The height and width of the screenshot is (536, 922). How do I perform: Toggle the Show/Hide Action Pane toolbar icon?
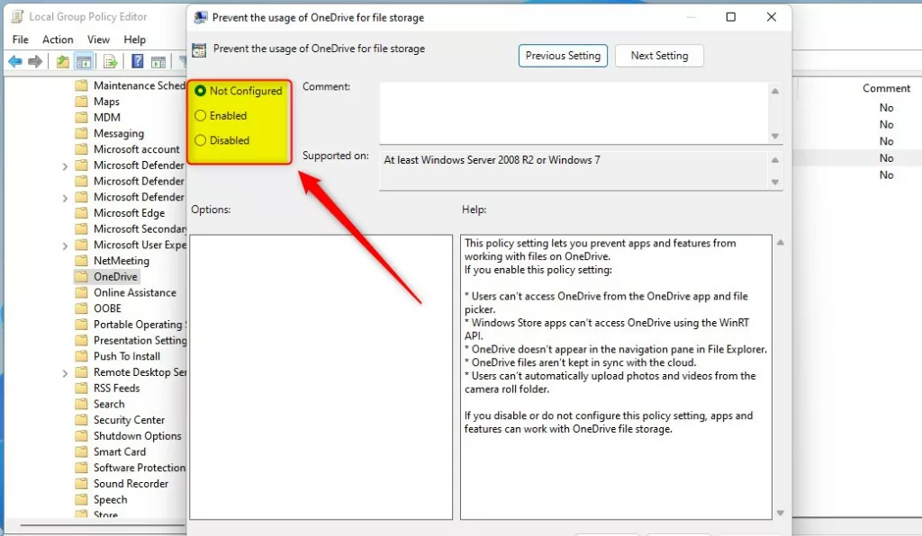[x=158, y=62]
